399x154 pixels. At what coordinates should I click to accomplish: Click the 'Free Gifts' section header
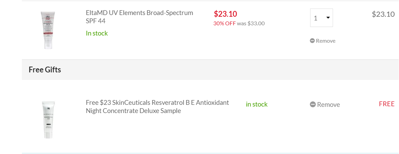(x=45, y=70)
